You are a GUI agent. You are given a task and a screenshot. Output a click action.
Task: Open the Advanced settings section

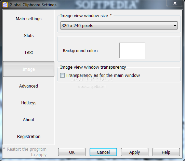[x=28, y=86]
